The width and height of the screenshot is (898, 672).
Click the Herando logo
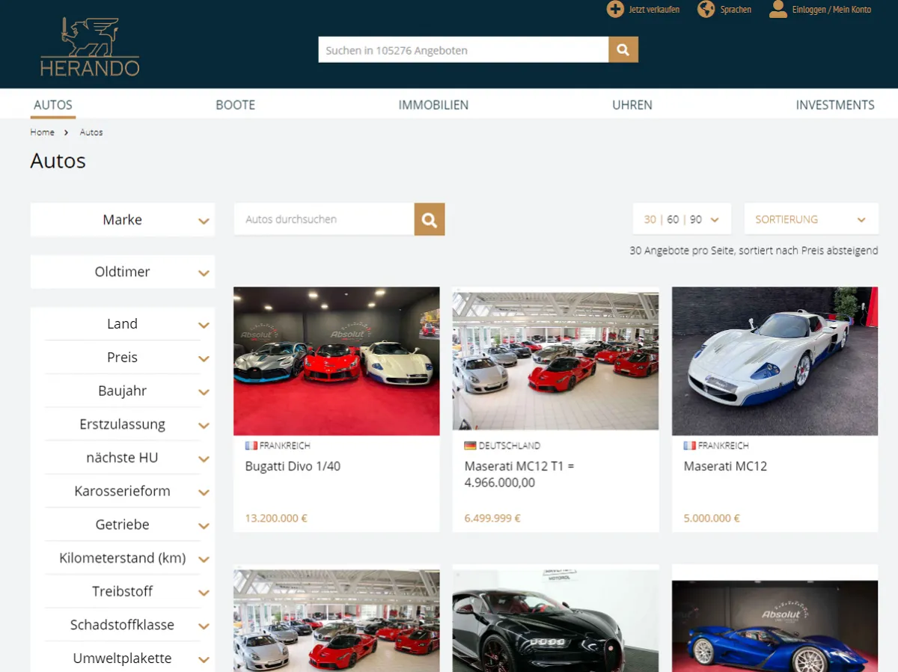pyautogui.click(x=90, y=47)
